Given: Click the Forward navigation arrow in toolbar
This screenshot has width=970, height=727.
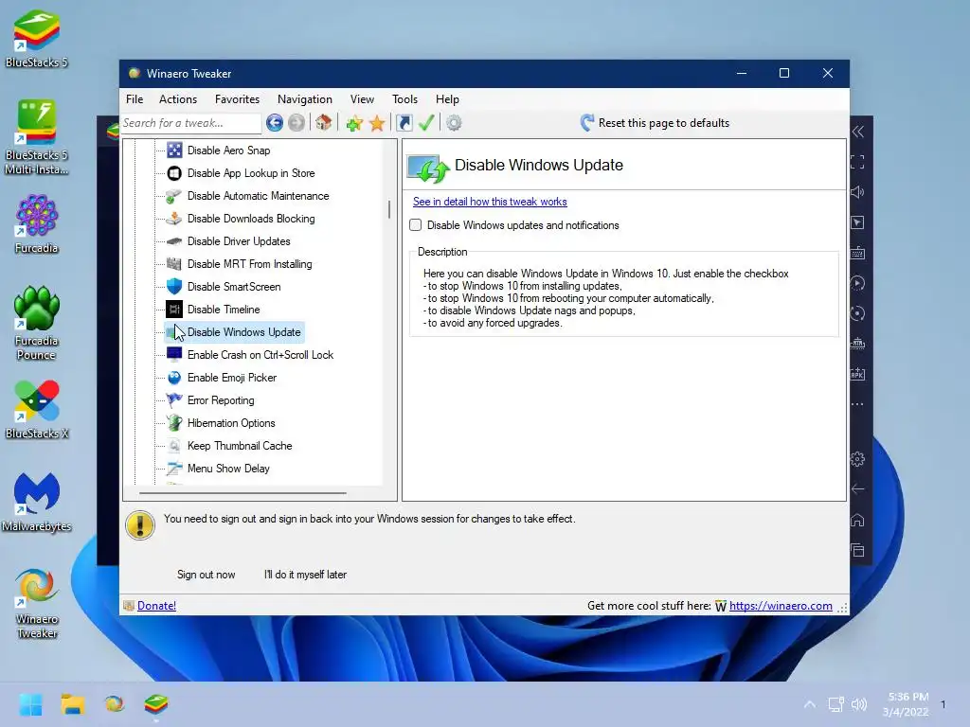Looking at the screenshot, I should point(296,123).
